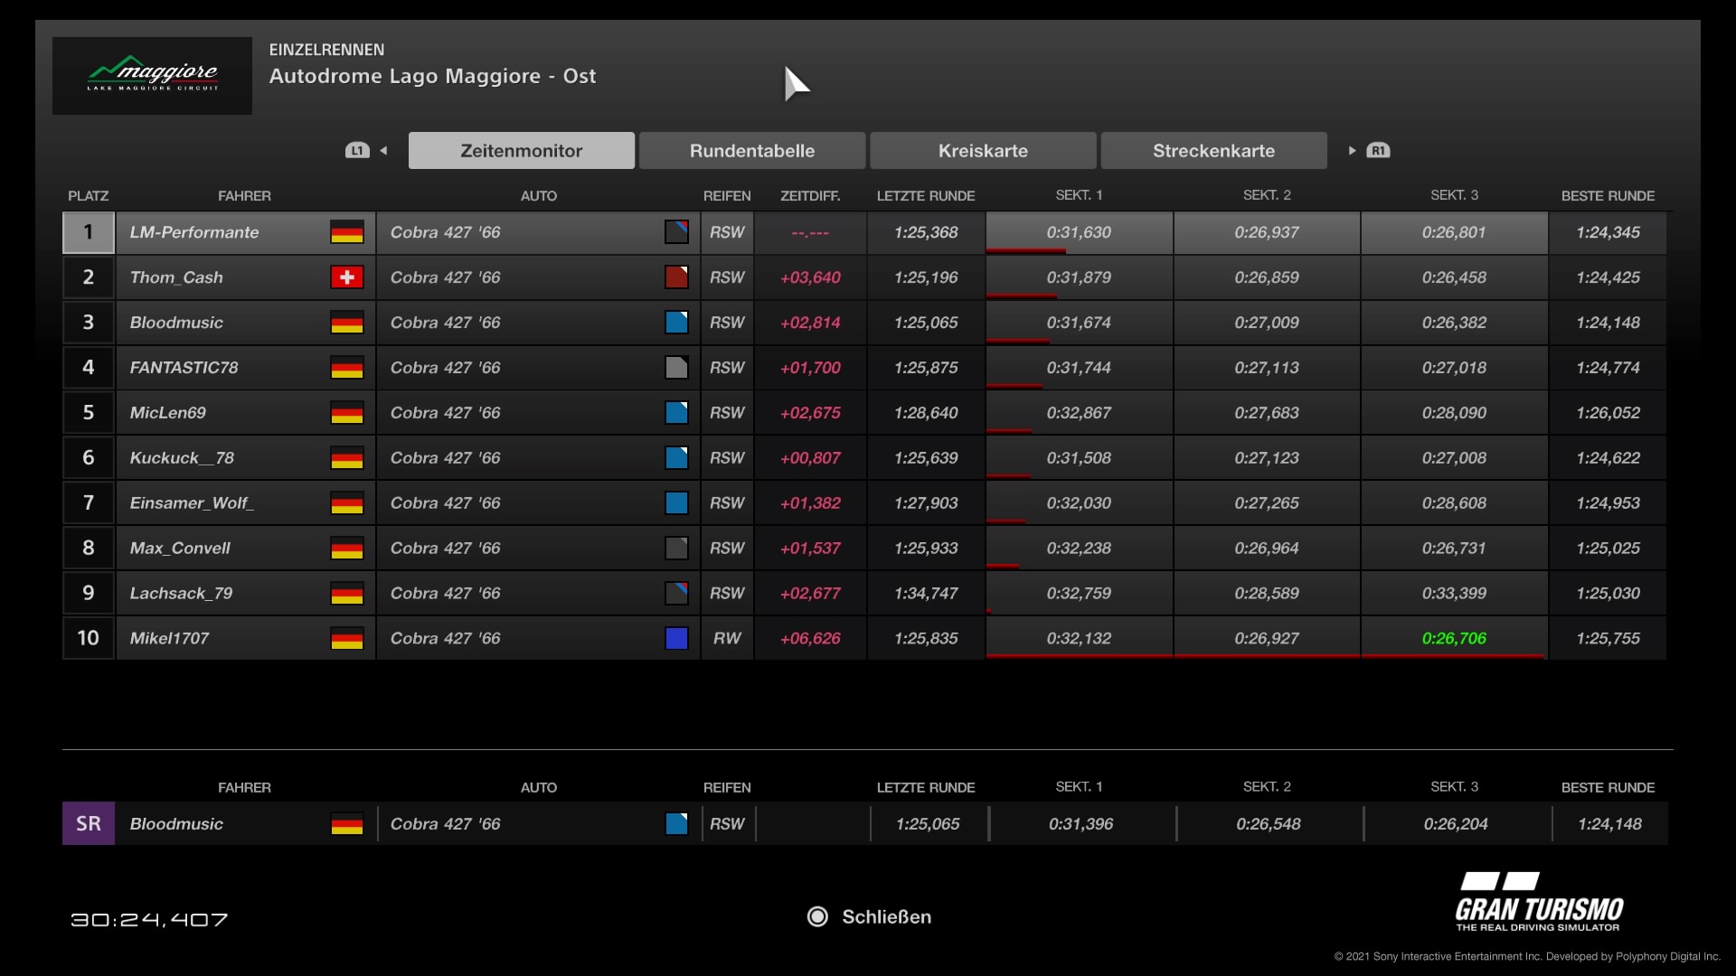This screenshot has height=976, width=1736.
Task: Select the Zeitenmonitor tab
Action: (x=521, y=151)
